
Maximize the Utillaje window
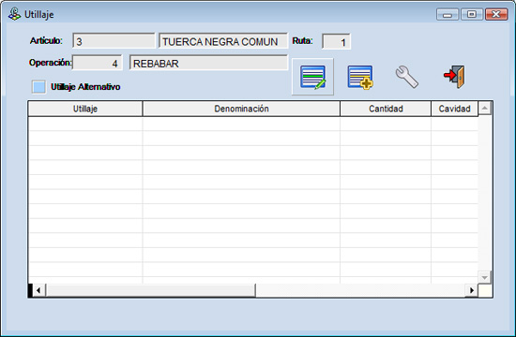[472, 14]
